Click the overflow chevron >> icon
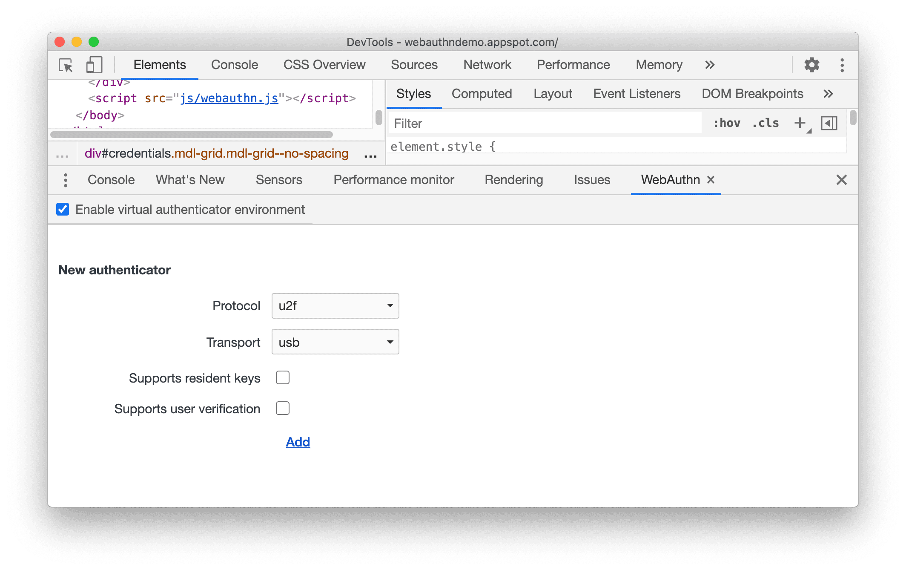906x570 pixels. tap(710, 65)
